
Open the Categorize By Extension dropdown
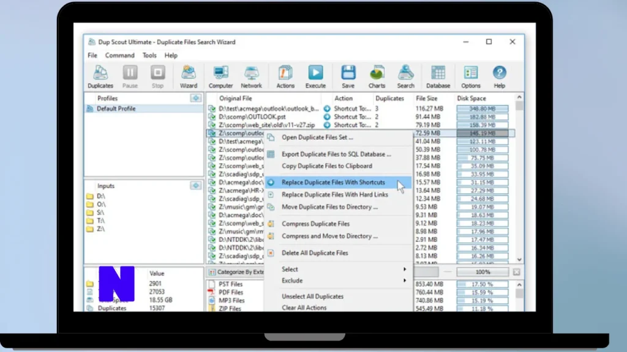235,272
